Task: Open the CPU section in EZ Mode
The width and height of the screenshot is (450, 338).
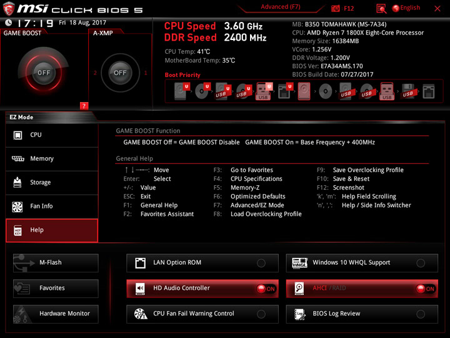Action: [x=52, y=135]
